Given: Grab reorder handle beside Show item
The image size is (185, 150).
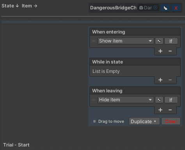Looking at the screenshot, I should point(94,41).
